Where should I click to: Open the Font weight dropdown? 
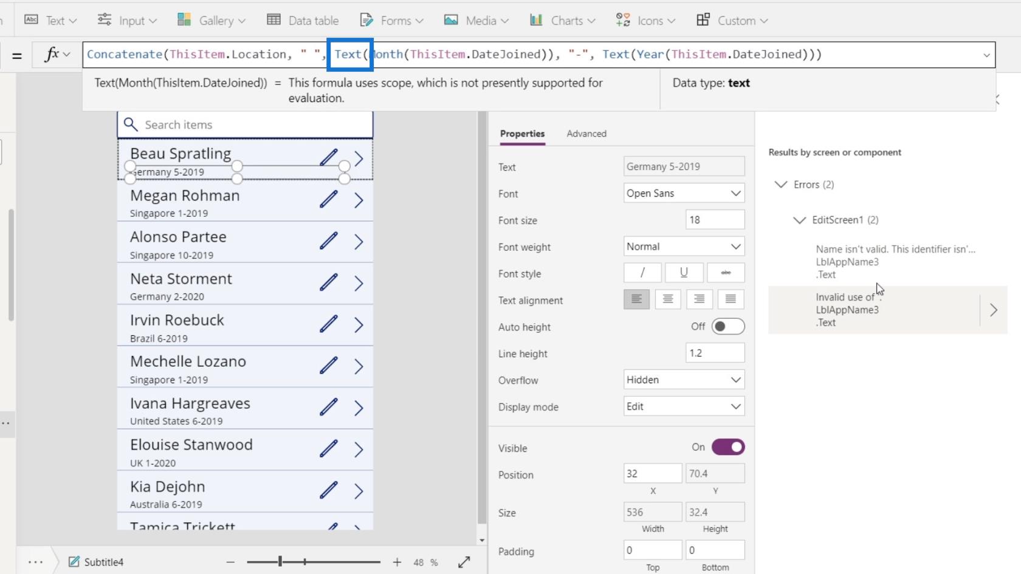684,247
